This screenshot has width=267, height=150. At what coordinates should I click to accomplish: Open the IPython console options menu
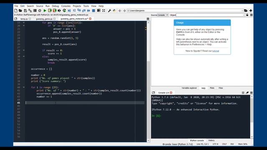[251, 92]
